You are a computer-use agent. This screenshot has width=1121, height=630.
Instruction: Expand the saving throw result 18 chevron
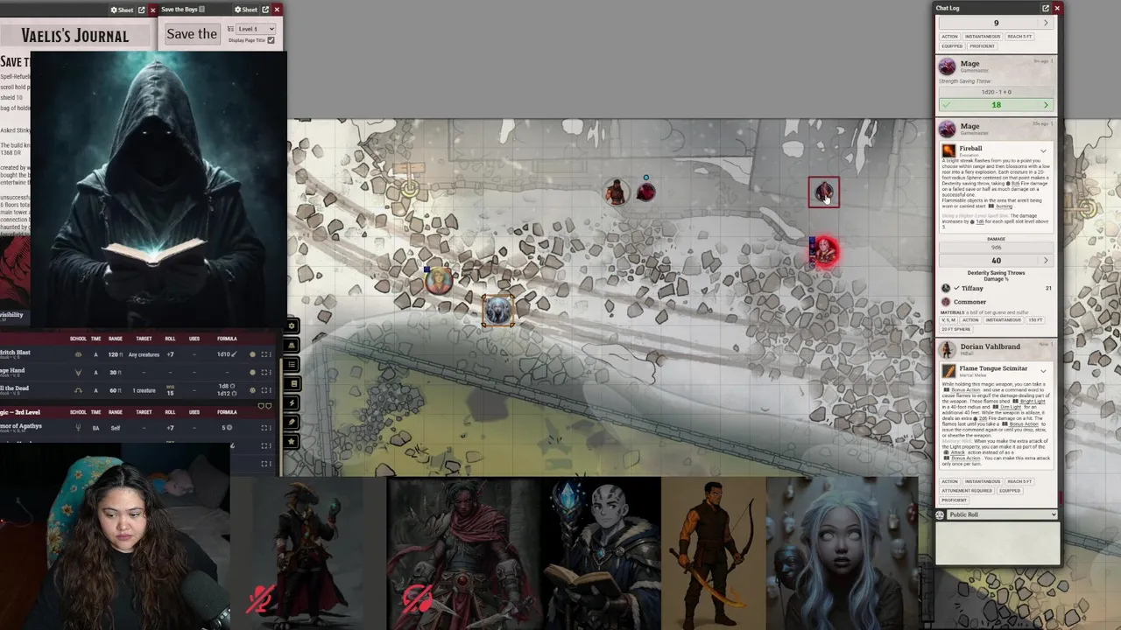[1046, 105]
